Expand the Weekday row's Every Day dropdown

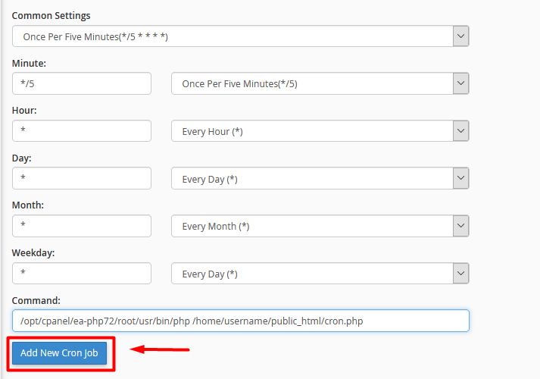(x=320, y=274)
